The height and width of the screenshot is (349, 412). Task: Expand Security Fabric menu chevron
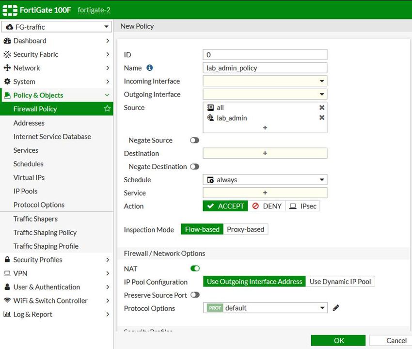108,54
